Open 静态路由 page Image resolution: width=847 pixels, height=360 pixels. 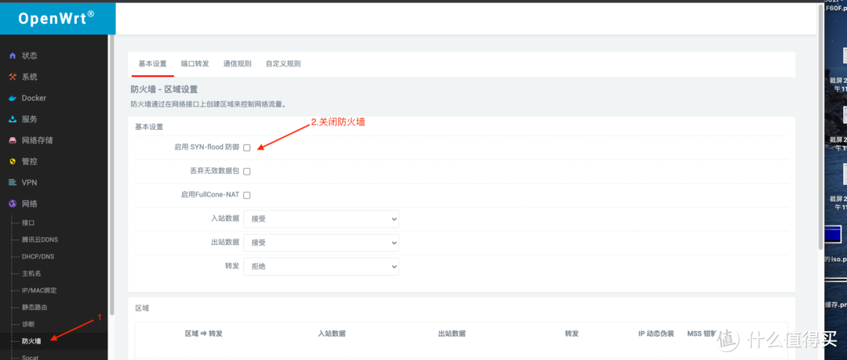(x=35, y=308)
